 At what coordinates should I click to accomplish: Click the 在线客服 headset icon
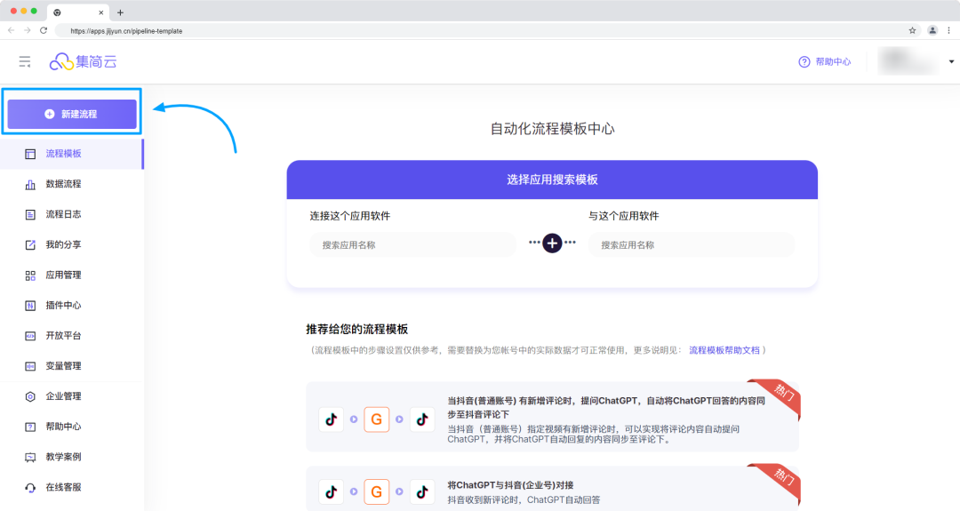click(x=30, y=487)
